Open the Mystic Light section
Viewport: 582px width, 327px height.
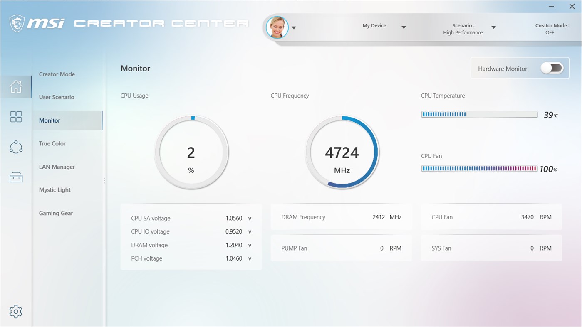click(x=54, y=190)
